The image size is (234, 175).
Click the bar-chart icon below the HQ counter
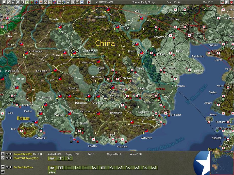click(x=52, y=173)
